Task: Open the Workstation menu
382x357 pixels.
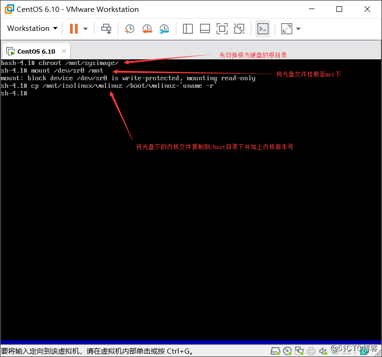Action: [x=32, y=28]
